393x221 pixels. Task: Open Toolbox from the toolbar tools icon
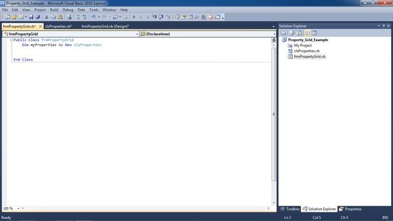pos(196,17)
